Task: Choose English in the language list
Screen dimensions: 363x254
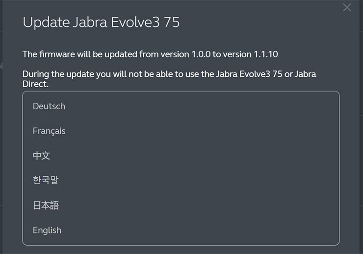Action: pos(47,230)
